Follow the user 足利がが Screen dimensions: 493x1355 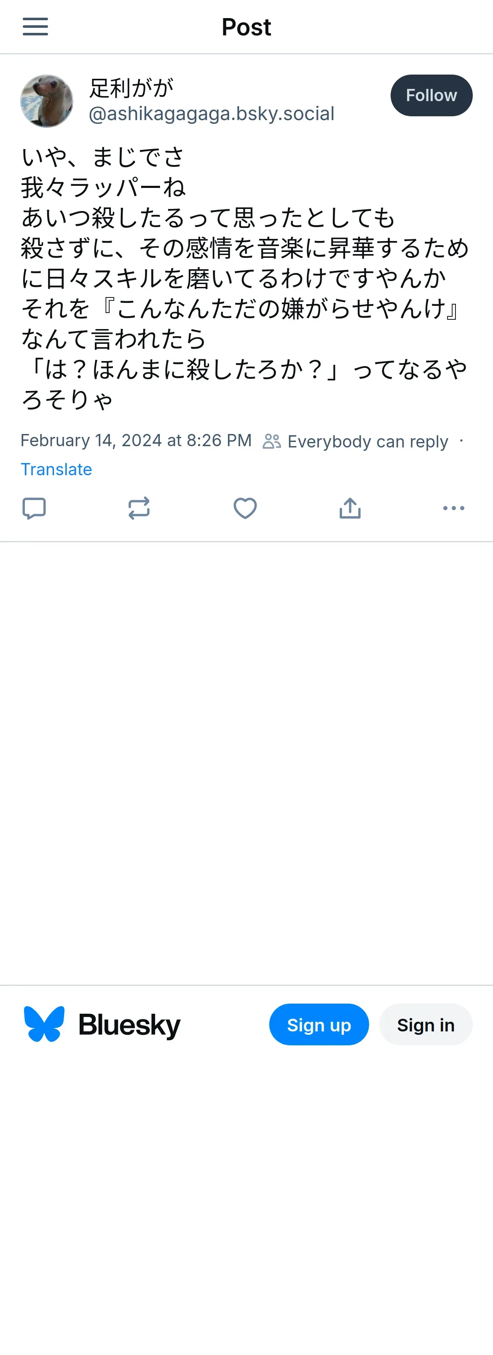tap(431, 95)
